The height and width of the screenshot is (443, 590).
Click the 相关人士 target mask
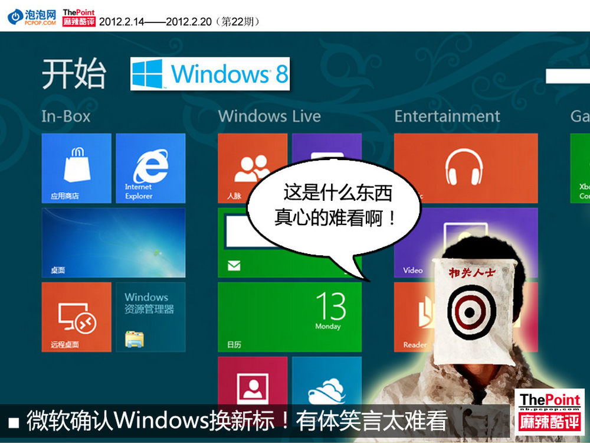[473, 311]
